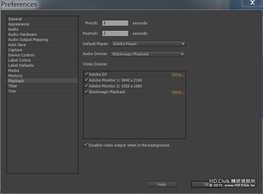Confirm settings with the OK button
263x194 pixels.
pos(207,184)
